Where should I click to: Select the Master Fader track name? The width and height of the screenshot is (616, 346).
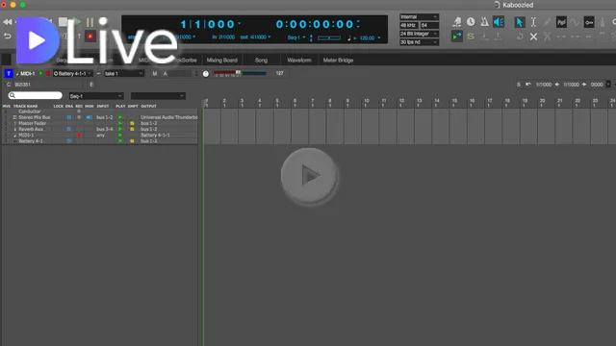pos(32,123)
